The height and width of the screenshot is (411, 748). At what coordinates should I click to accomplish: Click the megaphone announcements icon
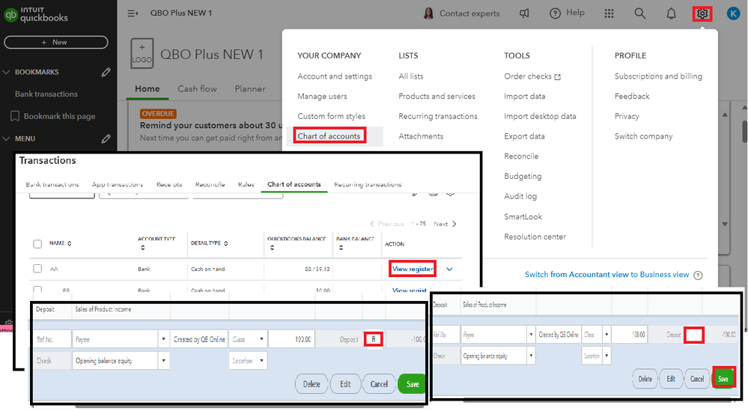524,13
